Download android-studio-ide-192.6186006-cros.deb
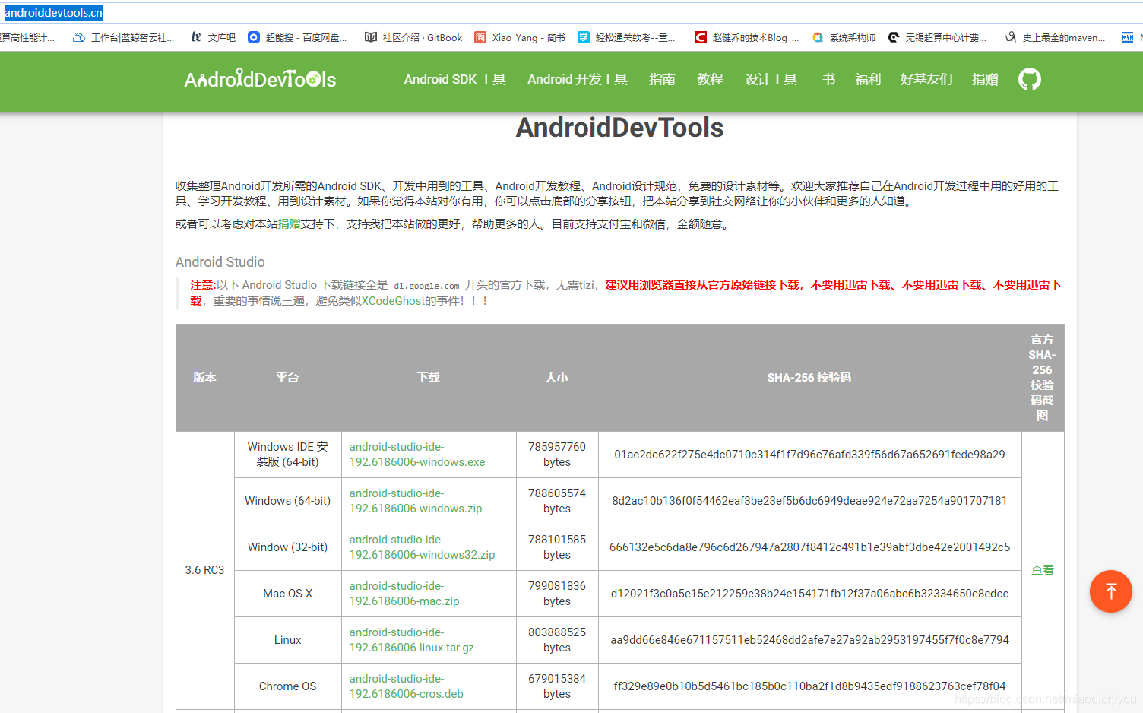1143x713 pixels. 407,686
